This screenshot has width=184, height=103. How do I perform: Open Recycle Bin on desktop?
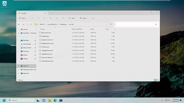tap(5, 5)
